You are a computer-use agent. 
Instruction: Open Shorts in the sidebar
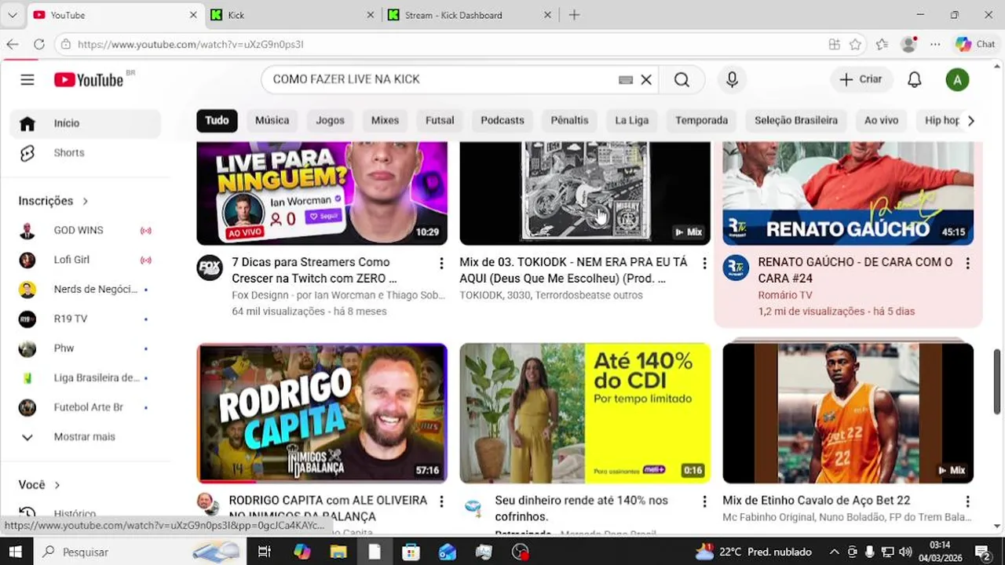click(x=85, y=153)
